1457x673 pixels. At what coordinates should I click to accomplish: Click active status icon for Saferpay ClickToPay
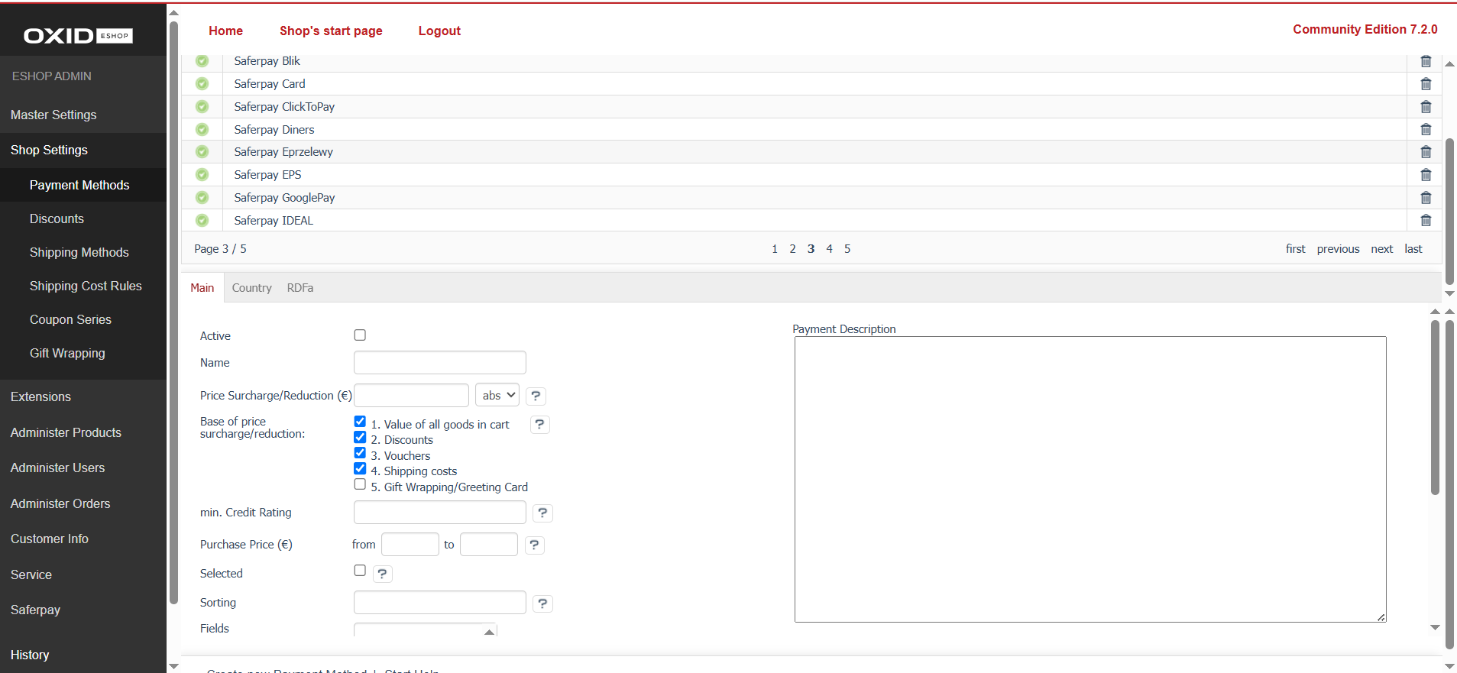202,107
